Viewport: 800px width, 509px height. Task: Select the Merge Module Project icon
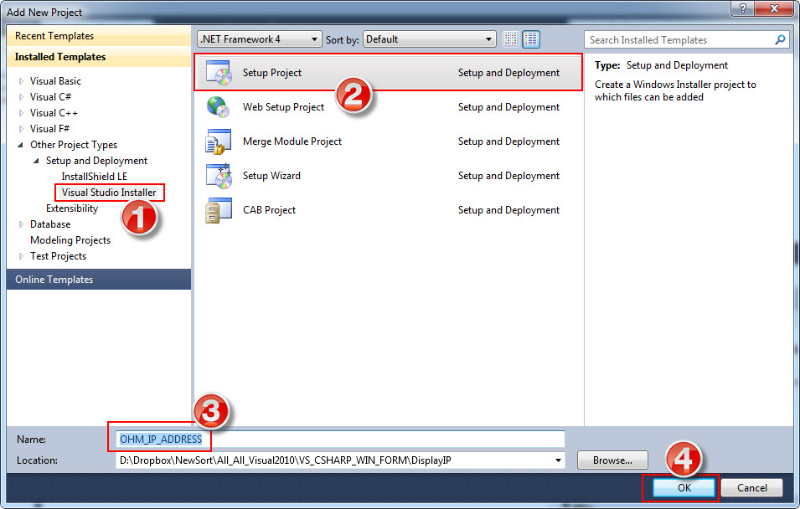coord(219,141)
